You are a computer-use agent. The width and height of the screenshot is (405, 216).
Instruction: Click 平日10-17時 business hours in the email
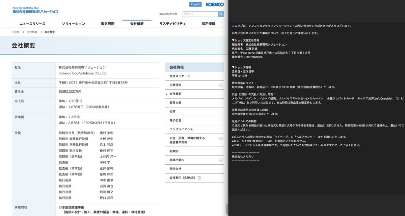tap(239, 76)
